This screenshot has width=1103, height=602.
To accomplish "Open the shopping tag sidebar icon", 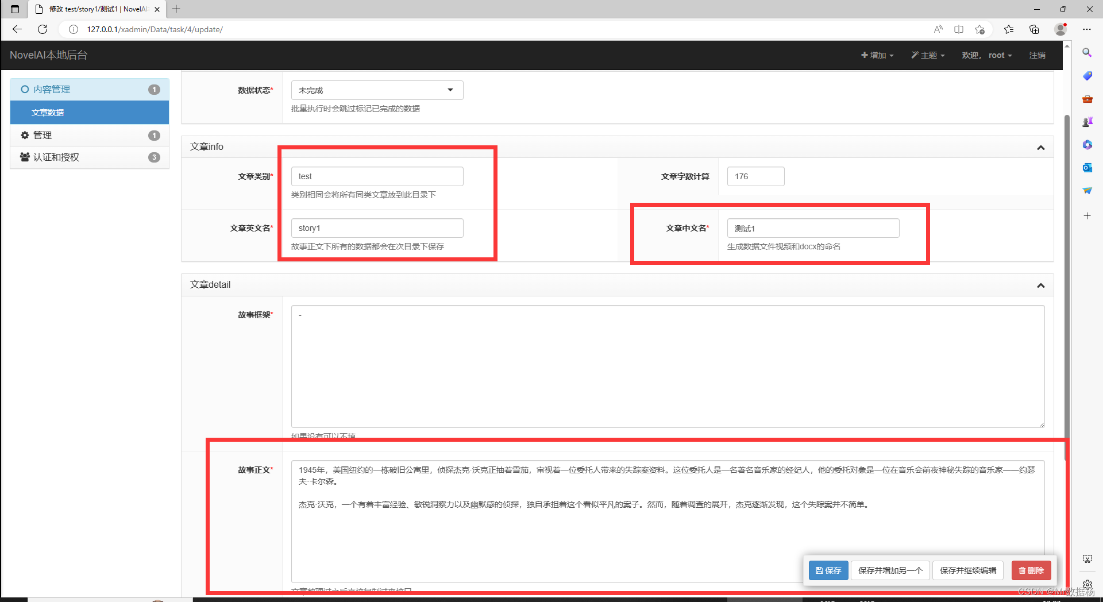I will pos(1087,76).
